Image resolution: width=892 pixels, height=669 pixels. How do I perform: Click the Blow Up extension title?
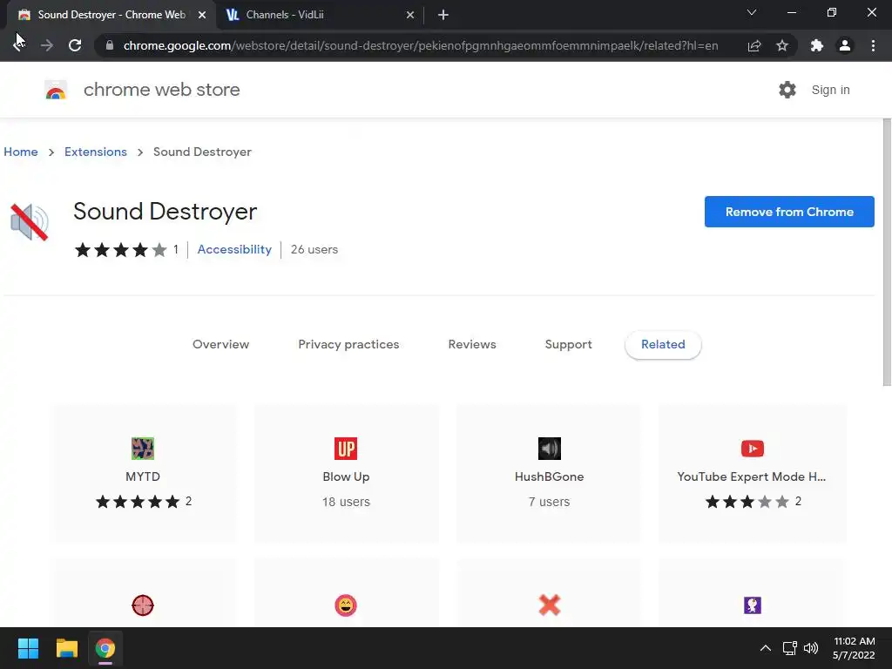pyautogui.click(x=346, y=476)
